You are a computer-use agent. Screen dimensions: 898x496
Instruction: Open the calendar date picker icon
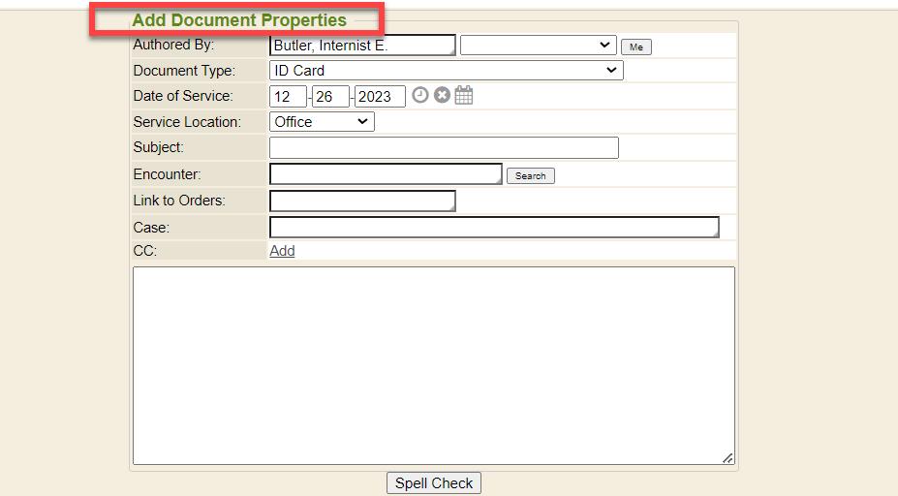point(464,95)
